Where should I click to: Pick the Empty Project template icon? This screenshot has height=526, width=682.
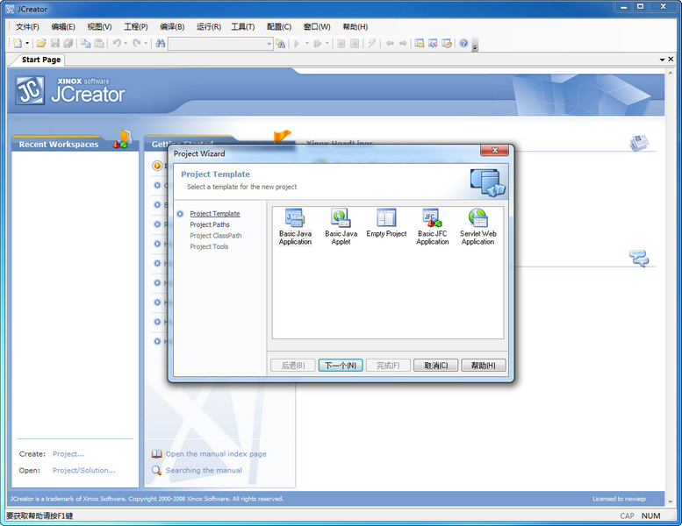pos(386,223)
